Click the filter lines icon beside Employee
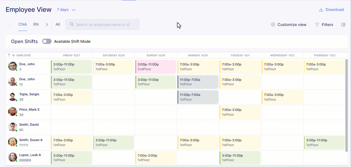The height and width of the screenshot is (167, 351). coord(13,55)
